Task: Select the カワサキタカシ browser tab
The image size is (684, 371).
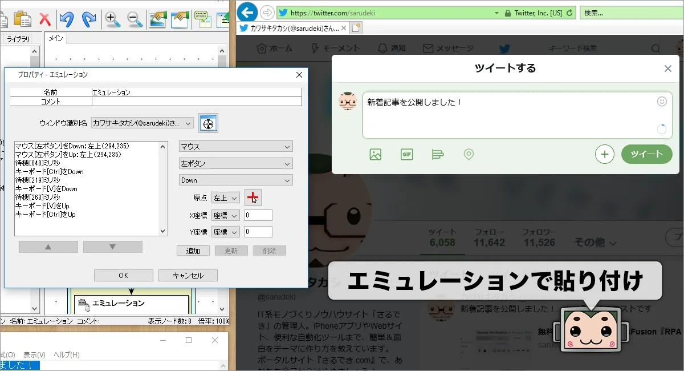Action: click(x=291, y=28)
